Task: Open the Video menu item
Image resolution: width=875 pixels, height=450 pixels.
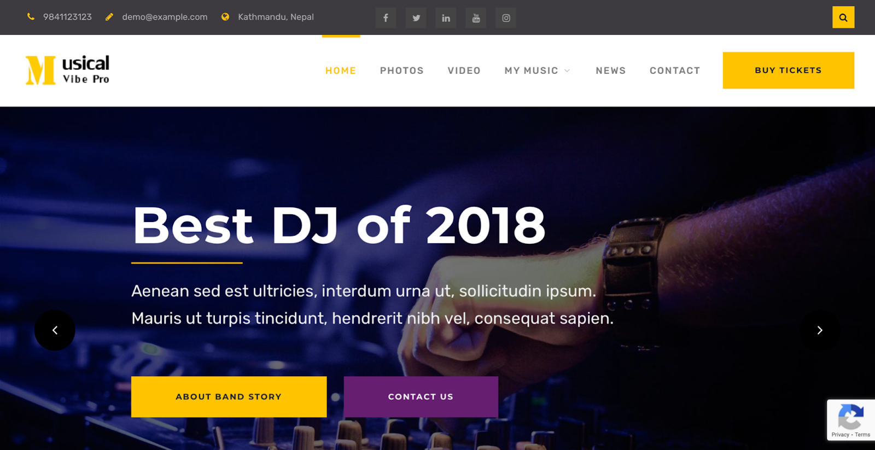Action: click(x=464, y=71)
